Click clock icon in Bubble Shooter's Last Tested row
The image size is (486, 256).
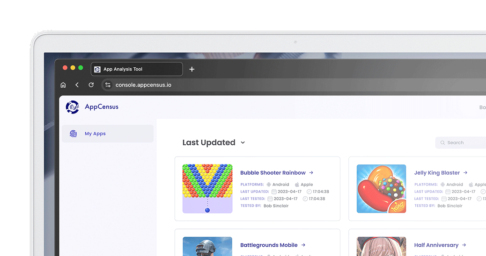(305, 199)
